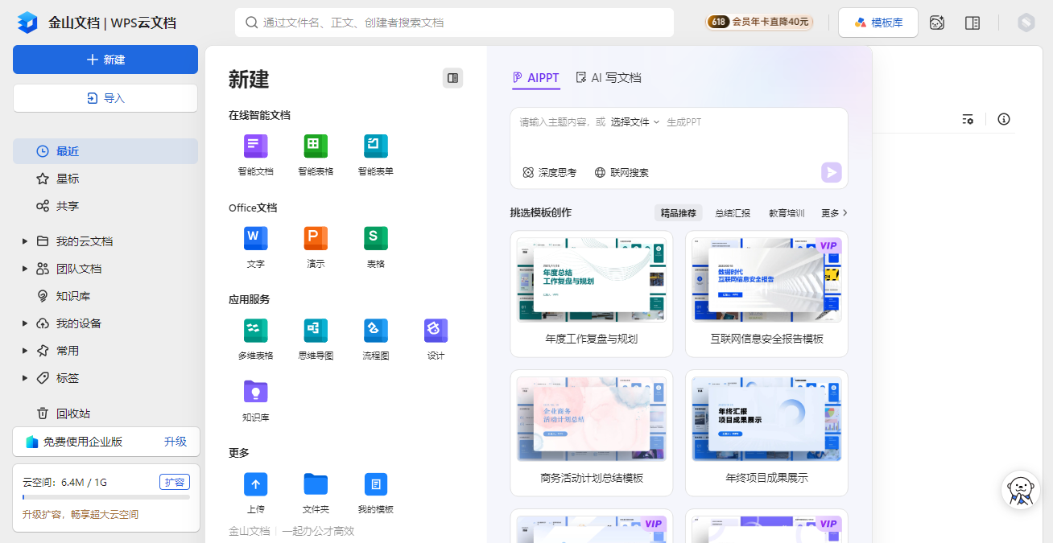Viewport: 1053px width, 543px height.
Task: Open 最近 recent files
Action: (x=105, y=151)
